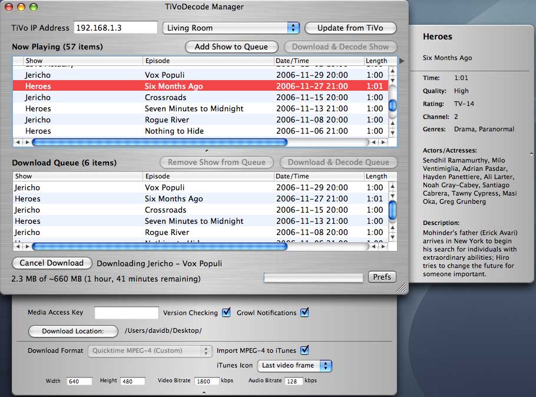Select Jericho Crossroads in Download Queue
536x397 pixels.
pyautogui.click(x=200, y=210)
